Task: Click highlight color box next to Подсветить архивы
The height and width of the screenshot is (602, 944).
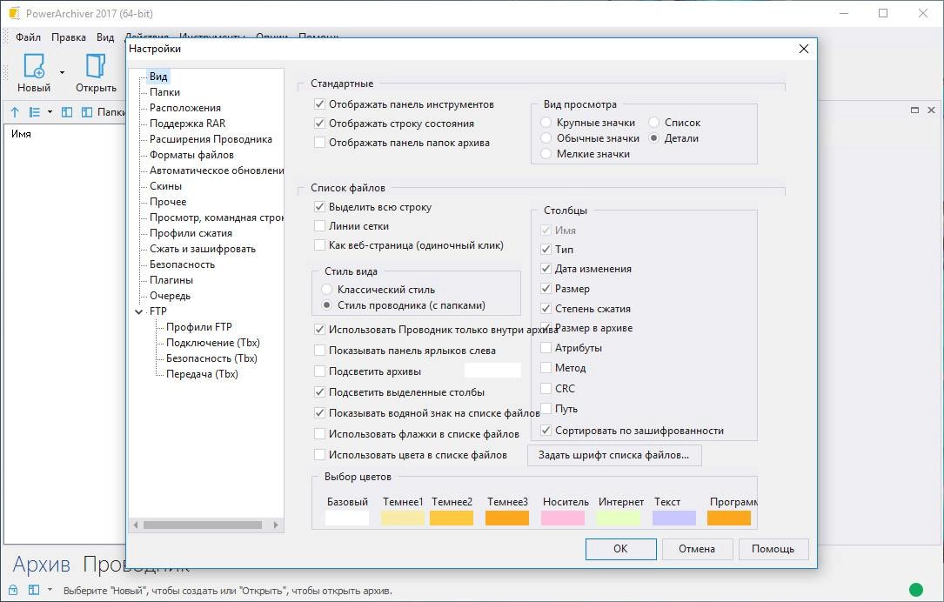Action: 492,371
